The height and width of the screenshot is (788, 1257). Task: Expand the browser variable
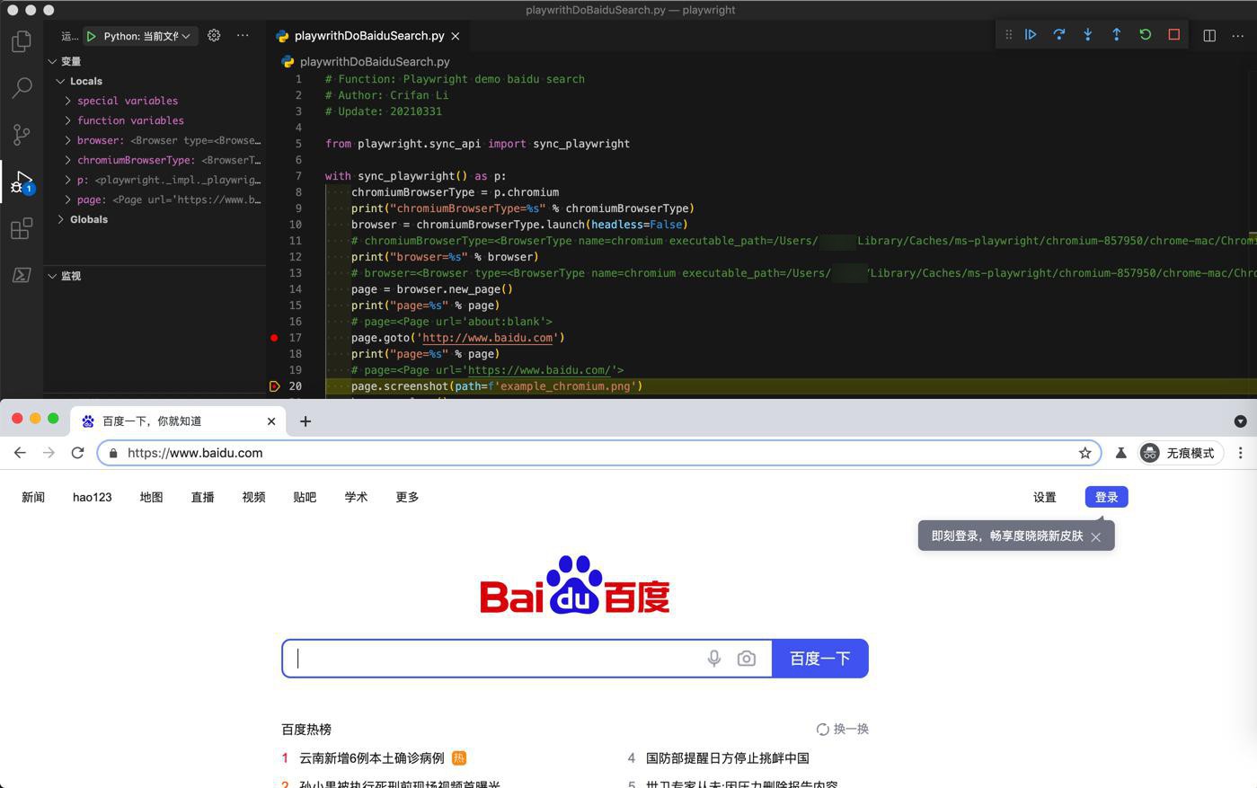click(67, 140)
